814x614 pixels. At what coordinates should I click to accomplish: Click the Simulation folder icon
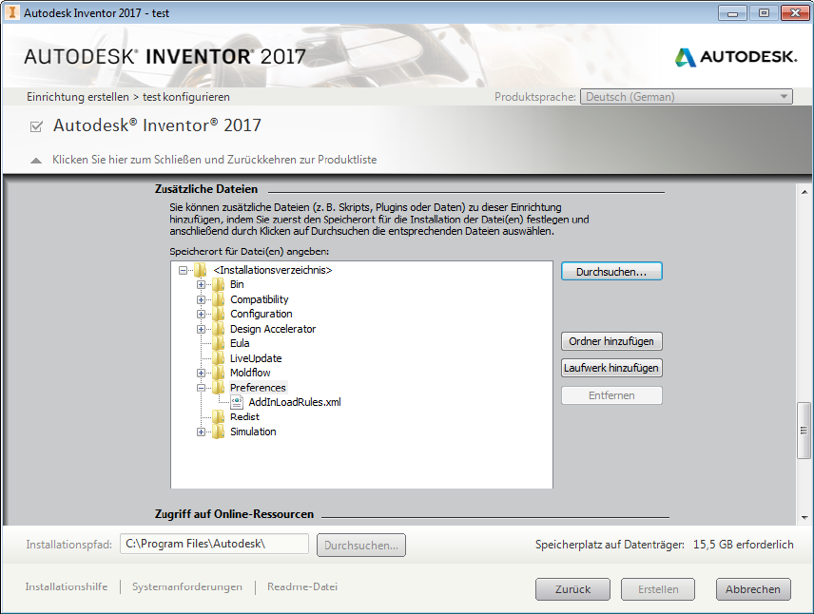[218, 432]
